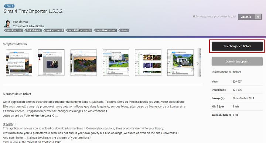Select the last 'sims 4' tag
This screenshot has height=143, width=266.
pos(124,30)
